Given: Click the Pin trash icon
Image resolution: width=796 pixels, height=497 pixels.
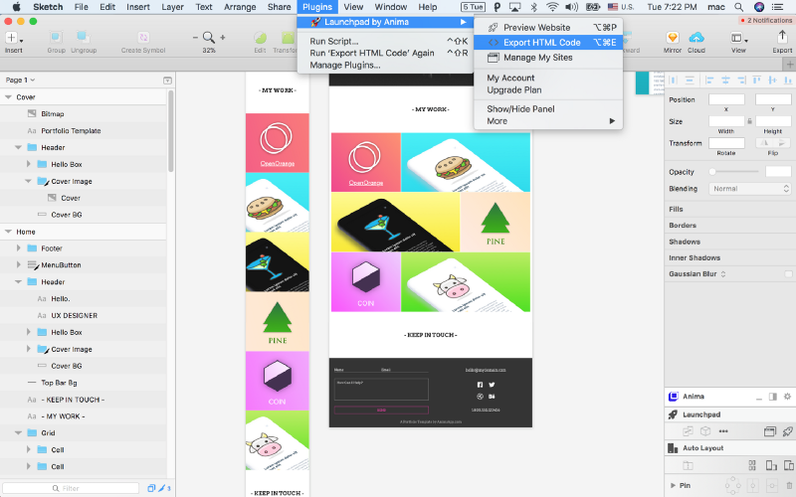Looking at the screenshot, I should [x=789, y=486].
